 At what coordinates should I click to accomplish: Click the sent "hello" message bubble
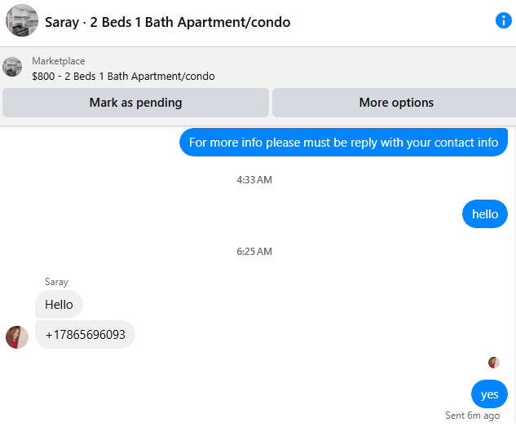(x=484, y=214)
